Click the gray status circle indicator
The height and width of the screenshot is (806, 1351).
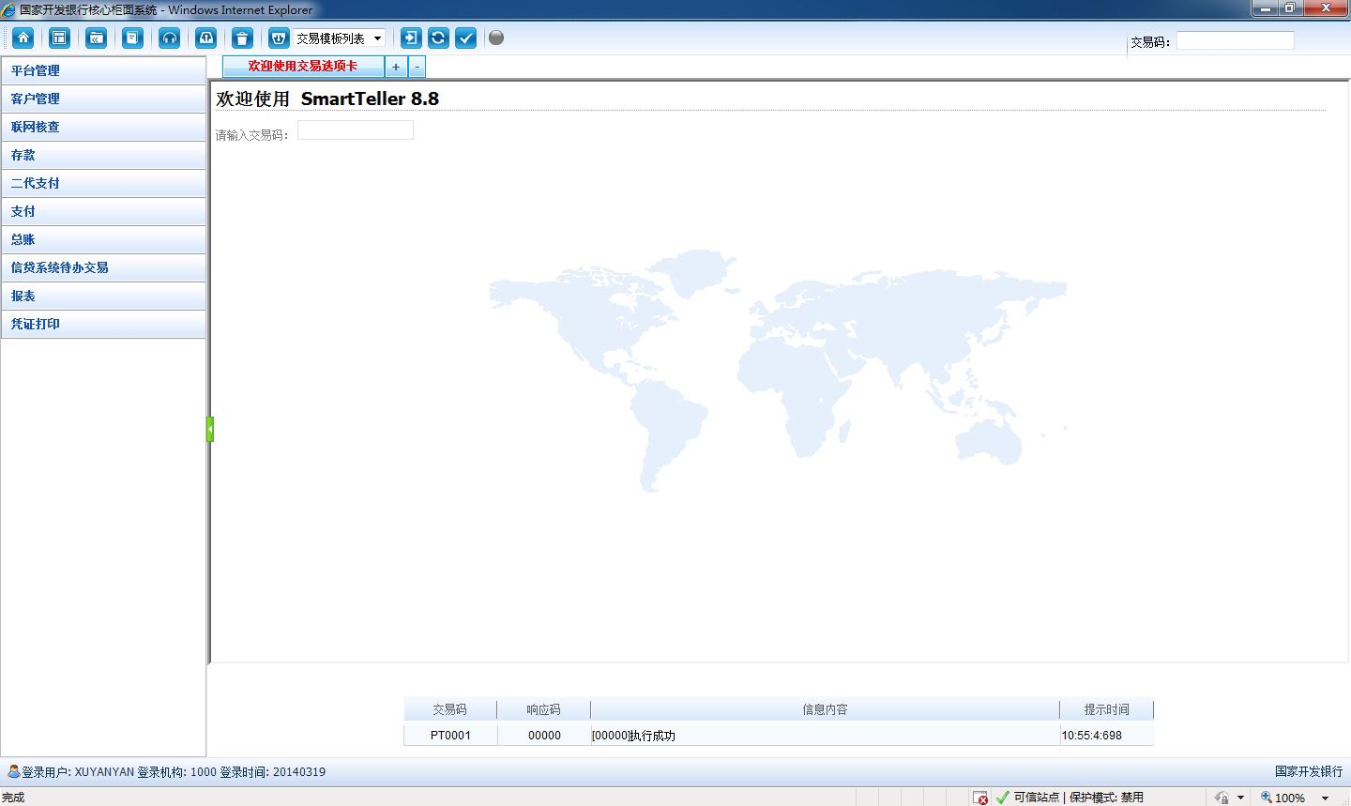(x=496, y=38)
